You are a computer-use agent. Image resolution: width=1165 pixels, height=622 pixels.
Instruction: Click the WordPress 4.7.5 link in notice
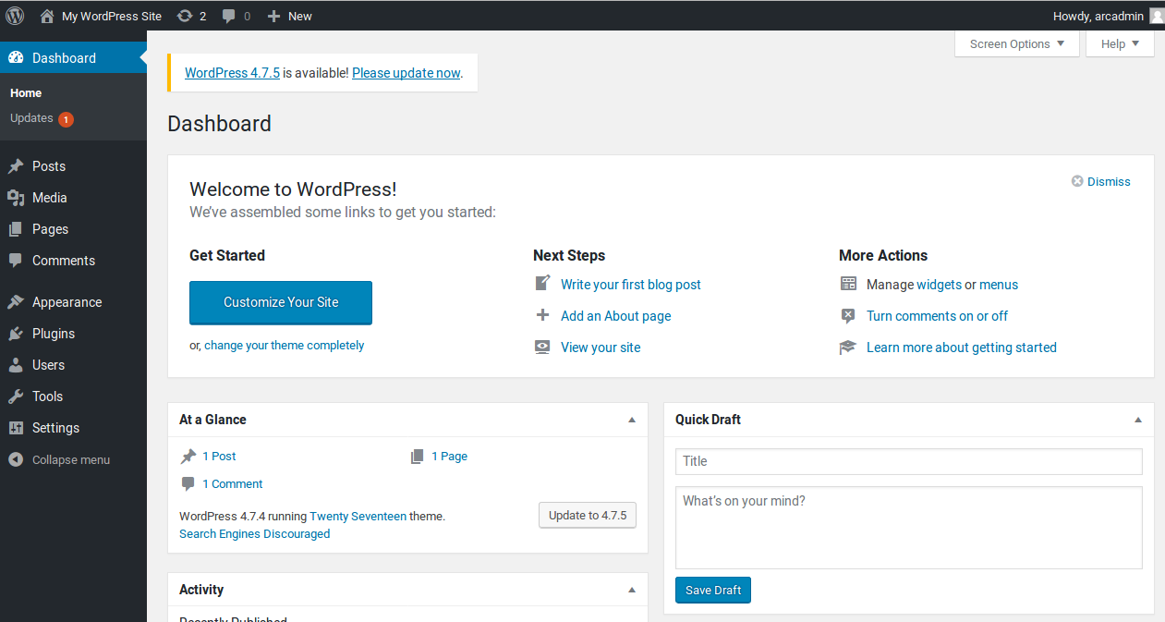pos(232,73)
